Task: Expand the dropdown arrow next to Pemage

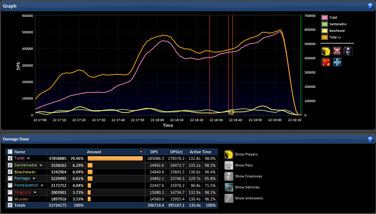Action: [x=34, y=179]
